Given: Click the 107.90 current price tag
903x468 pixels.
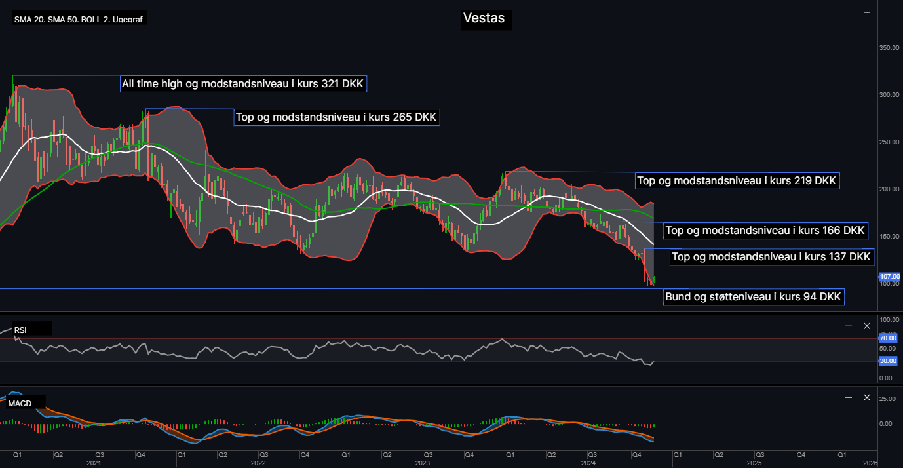Looking at the screenshot, I should [889, 277].
